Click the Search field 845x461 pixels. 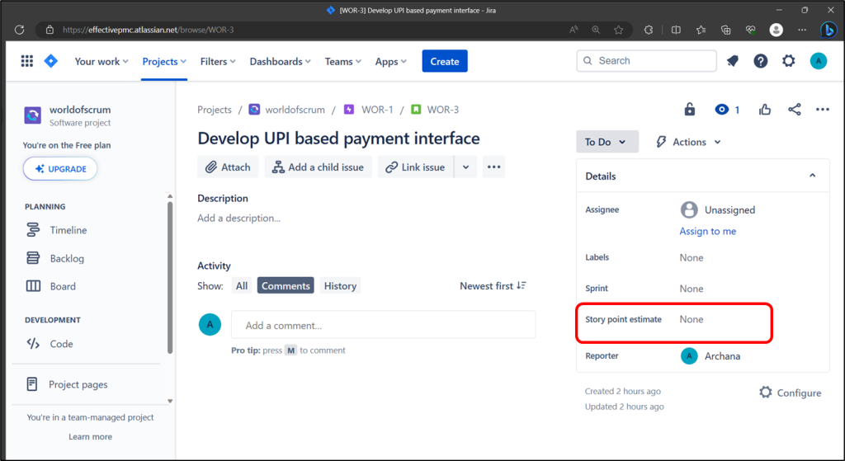coord(647,61)
